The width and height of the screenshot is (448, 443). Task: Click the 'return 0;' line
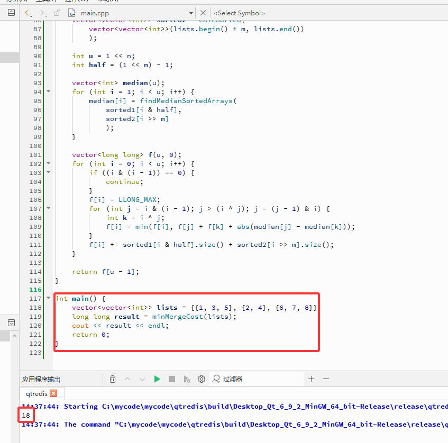pyautogui.click(x=90, y=335)
